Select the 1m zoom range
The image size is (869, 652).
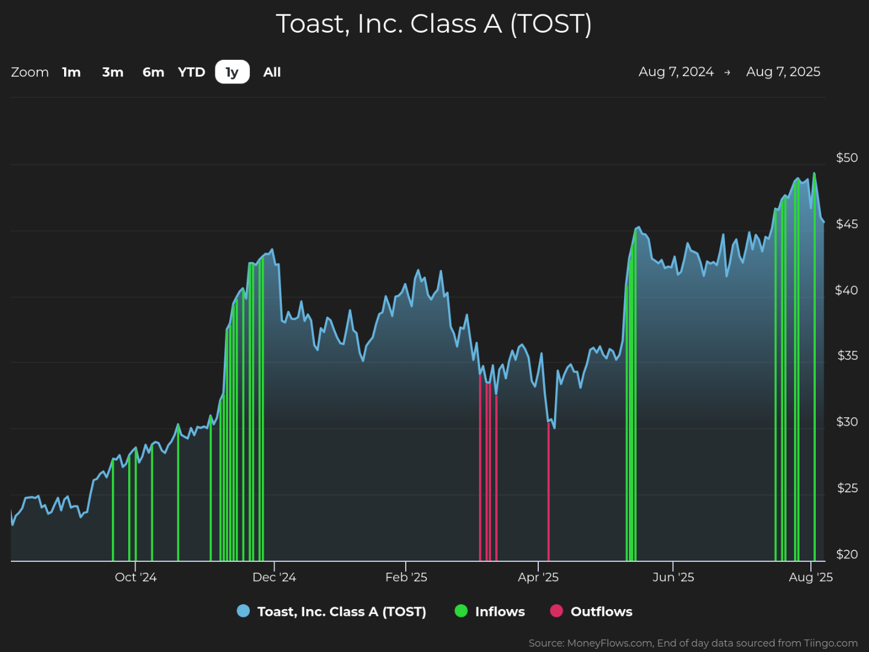[71, 72]
